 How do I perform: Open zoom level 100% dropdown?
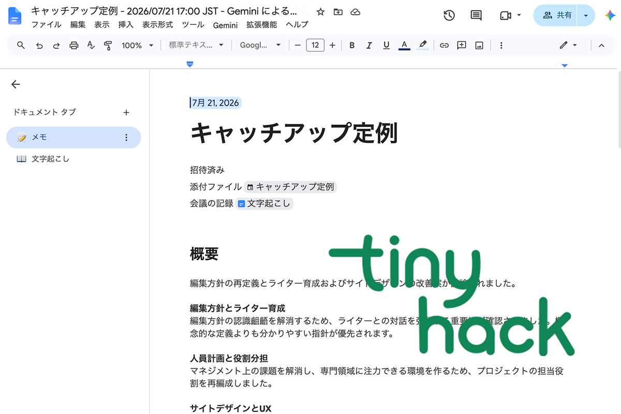137,46
